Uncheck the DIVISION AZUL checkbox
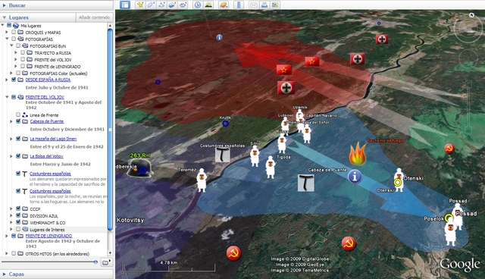The height and width of the screenshot is (279, 485). [x=18, y=215]
